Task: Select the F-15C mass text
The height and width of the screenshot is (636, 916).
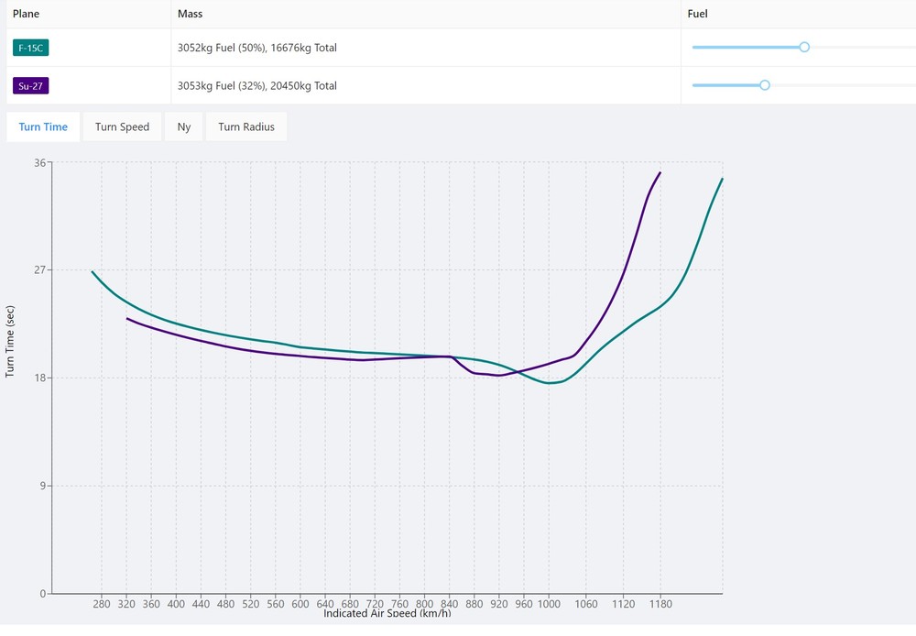Action: pyautogui.click(x=256, y=48)
